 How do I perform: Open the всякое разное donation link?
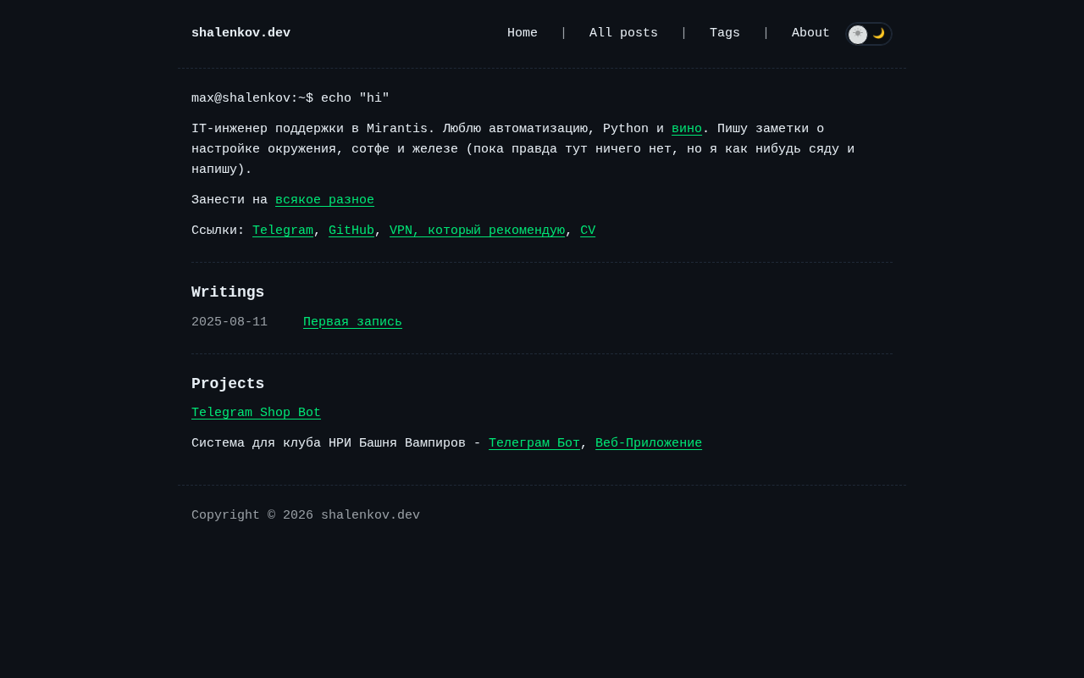pyautogui.click(x=324, y=200)
